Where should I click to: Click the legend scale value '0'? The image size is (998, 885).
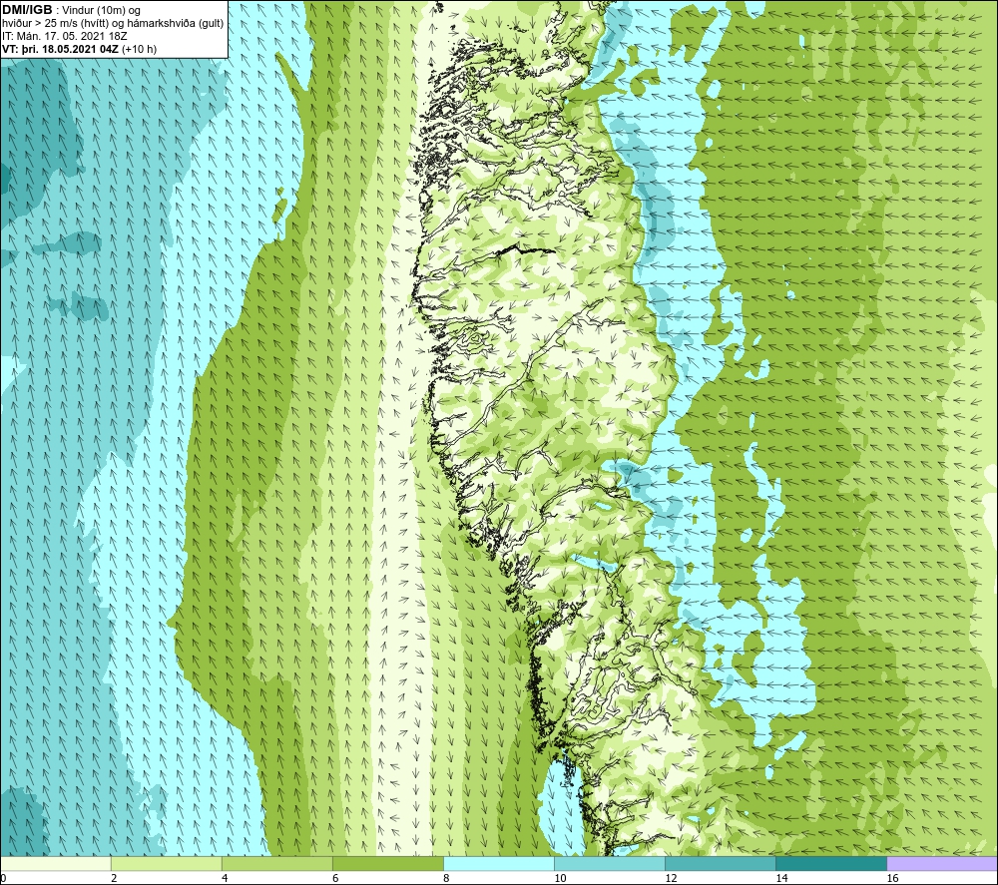pyautogui.click(x=3, y=878)
